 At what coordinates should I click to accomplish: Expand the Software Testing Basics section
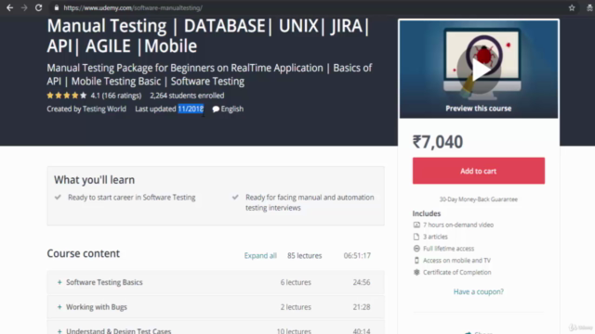(x=59, y=282)
